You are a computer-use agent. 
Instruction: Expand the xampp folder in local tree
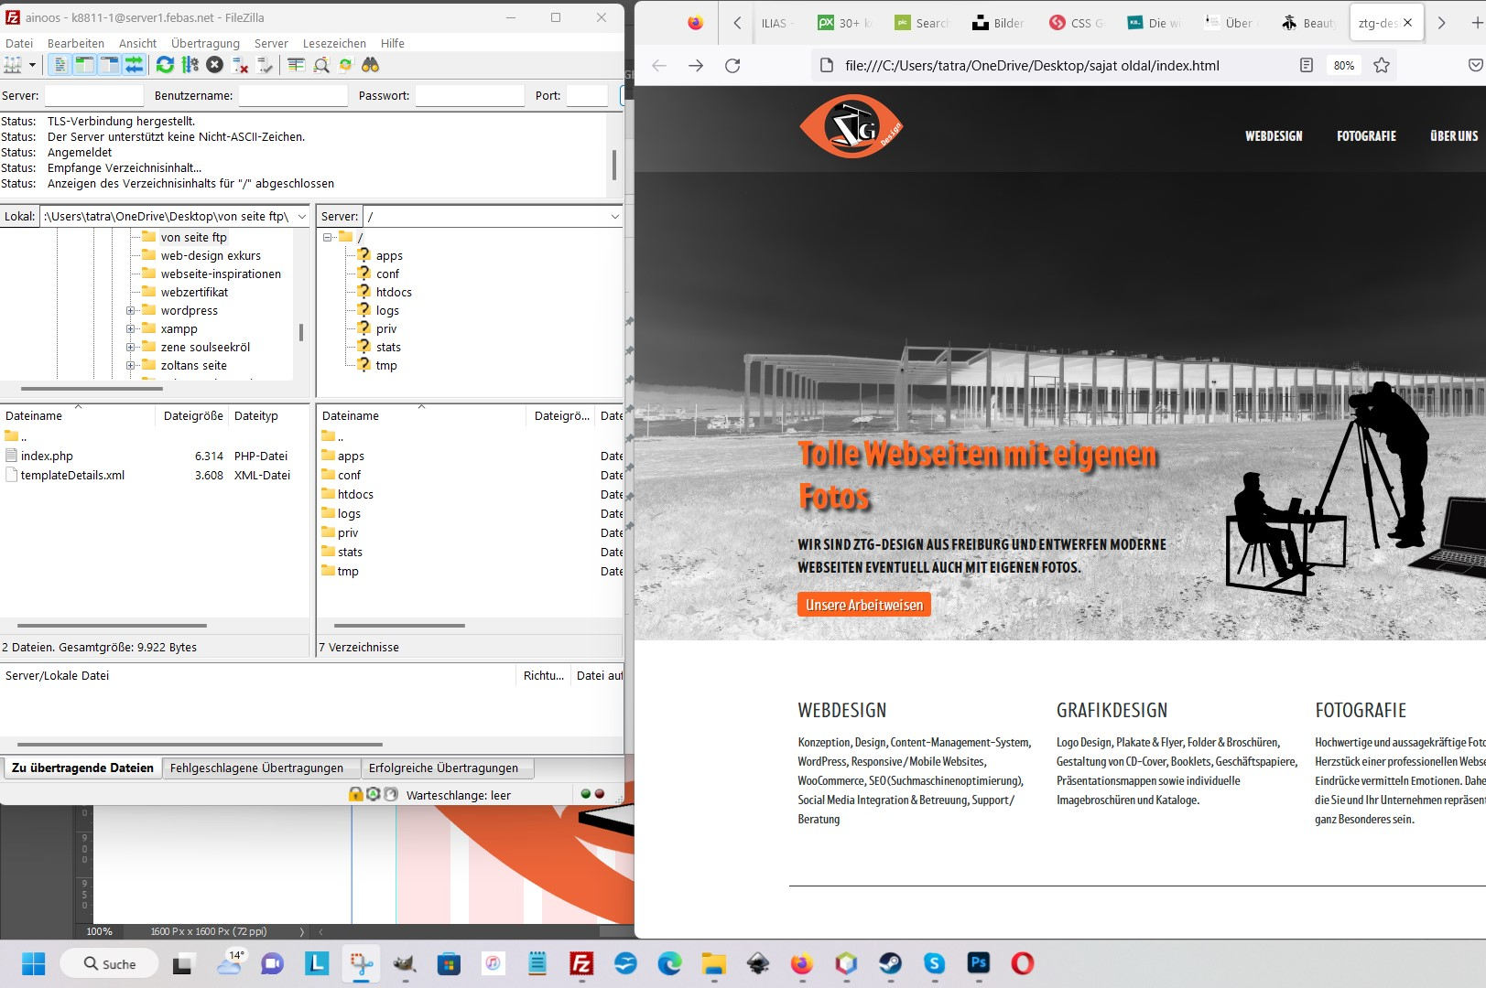pyautogui.click(x=130, y=328)
